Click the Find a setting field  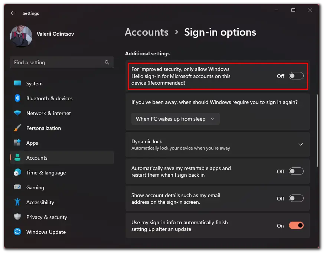[62, 62]
